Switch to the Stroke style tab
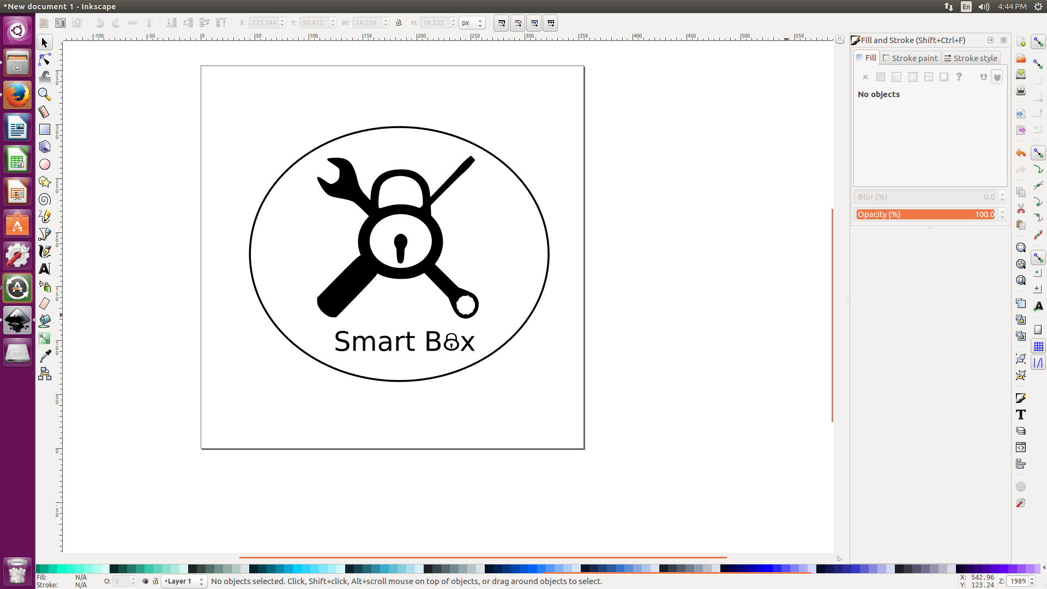Image resolution: width=1047 pixels, height=589 pixels. 970,58
